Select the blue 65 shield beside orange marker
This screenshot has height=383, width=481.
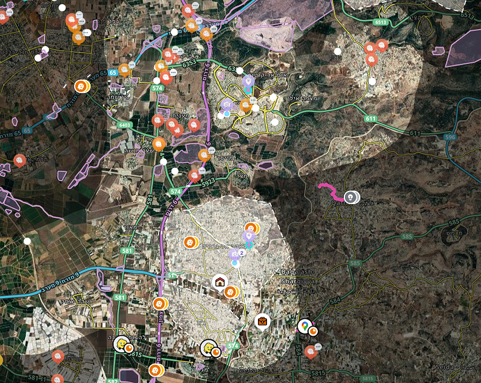click(x=113, y=72)
